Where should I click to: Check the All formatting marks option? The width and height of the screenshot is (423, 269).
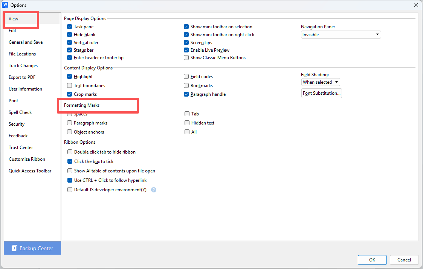(187, 132)
